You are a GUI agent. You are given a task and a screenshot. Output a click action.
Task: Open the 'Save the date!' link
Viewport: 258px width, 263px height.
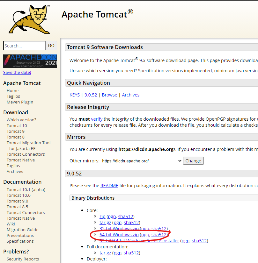pos(17,73)
